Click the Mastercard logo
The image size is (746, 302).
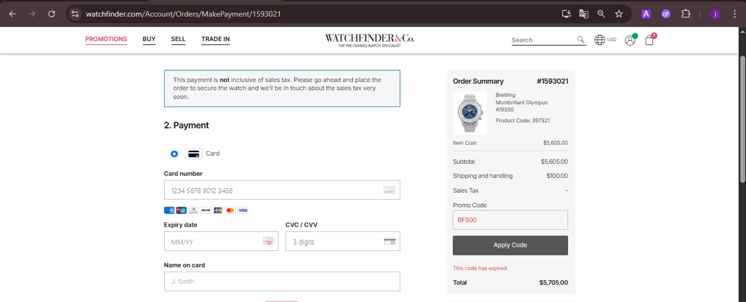(x=230, y=210)
